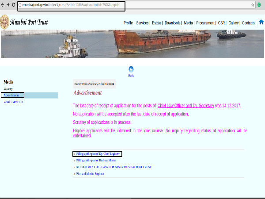This screenshot has width=265, height=199.
Task: Click the Home/Media/Vacancy/Advertisement breadcrumb
Action: (x=95, y=84)
